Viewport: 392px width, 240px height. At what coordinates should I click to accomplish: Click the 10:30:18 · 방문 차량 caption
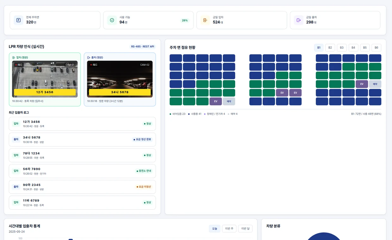105,101
